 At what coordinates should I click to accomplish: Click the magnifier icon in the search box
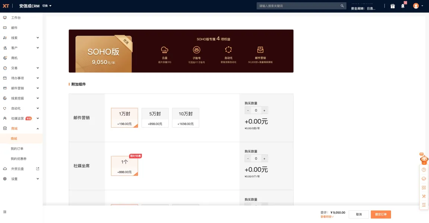pyautogui.click(x=342, y=6)
